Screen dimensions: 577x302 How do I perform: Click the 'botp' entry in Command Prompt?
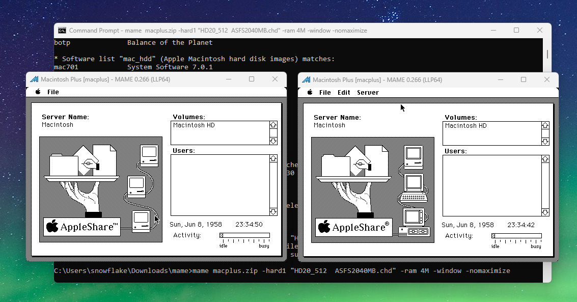click(62, 43)
